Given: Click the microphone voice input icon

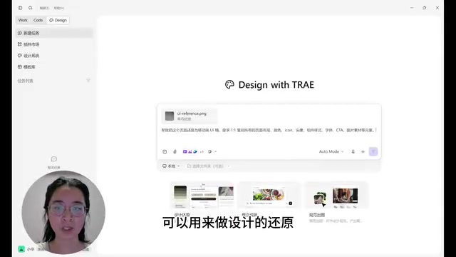Looking at the screenshot, I should pos(353,151).
